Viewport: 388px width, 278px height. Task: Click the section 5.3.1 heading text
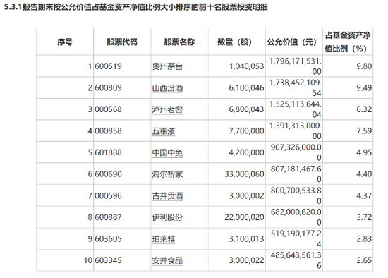136,7
